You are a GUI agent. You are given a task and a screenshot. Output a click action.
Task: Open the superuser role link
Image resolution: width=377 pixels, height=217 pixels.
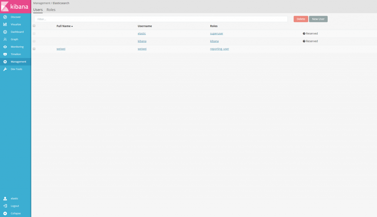(x=216, y=33)
